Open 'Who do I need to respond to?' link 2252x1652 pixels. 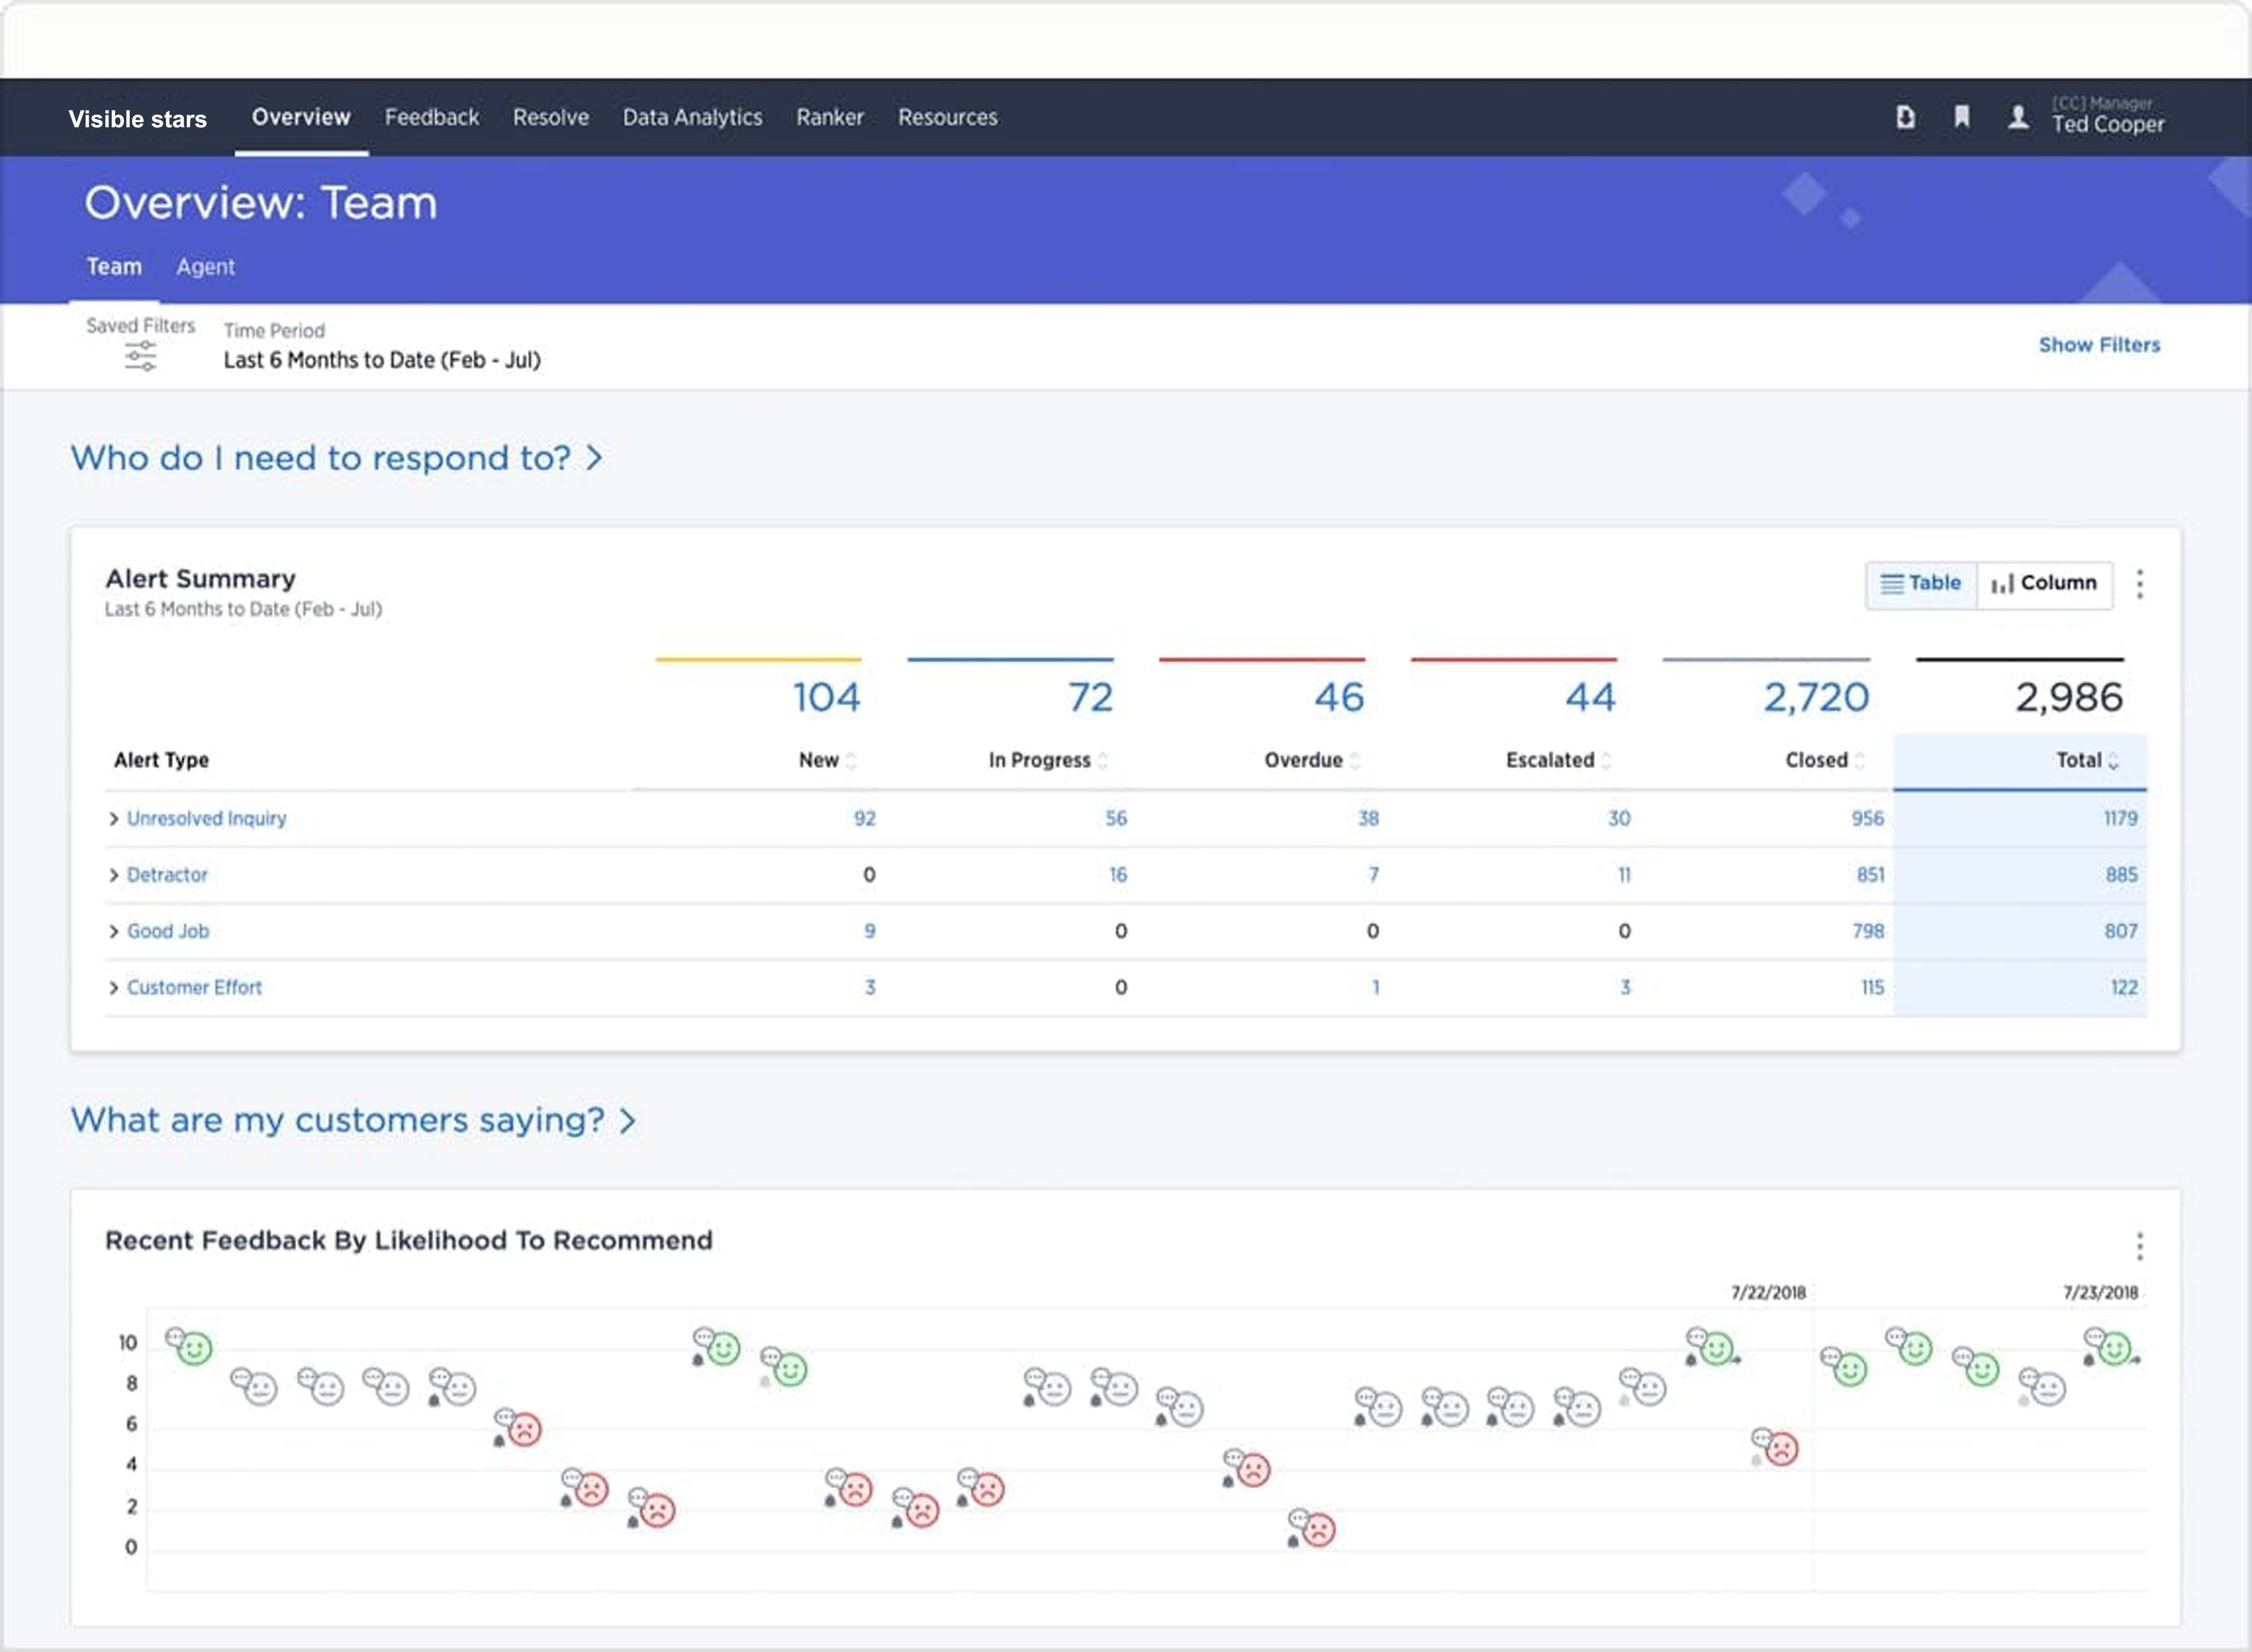point(335,458)
